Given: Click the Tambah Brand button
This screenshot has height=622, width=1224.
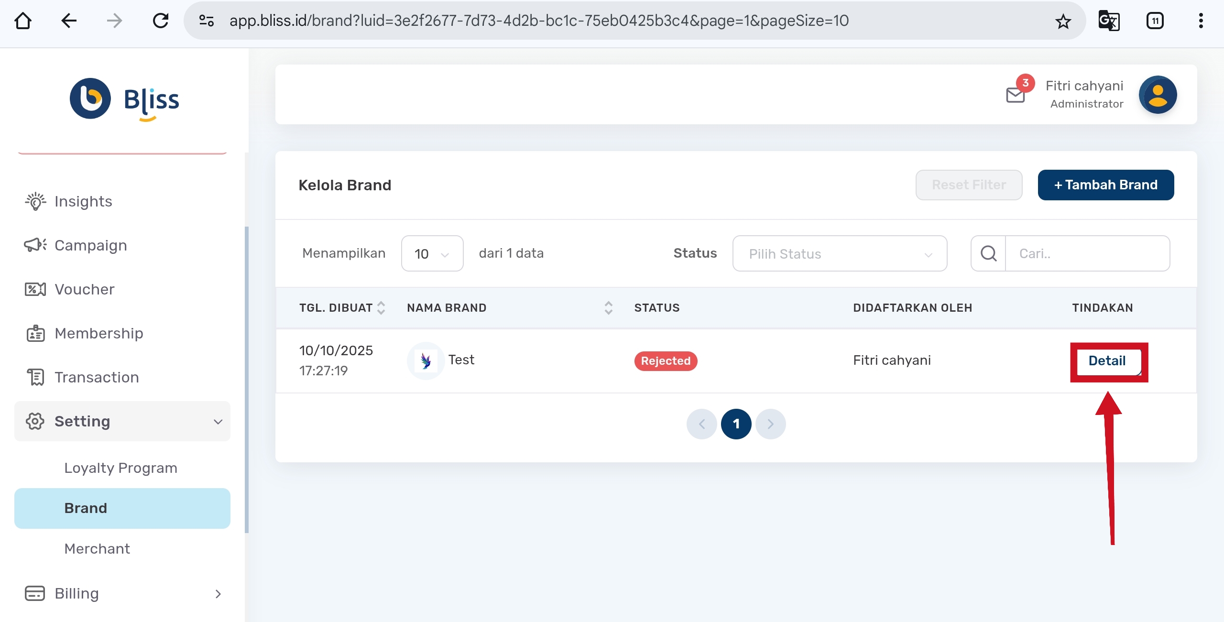Looking at the screenshot, I should point(1105,185).
